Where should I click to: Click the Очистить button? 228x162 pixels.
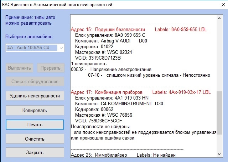point(35,139)
